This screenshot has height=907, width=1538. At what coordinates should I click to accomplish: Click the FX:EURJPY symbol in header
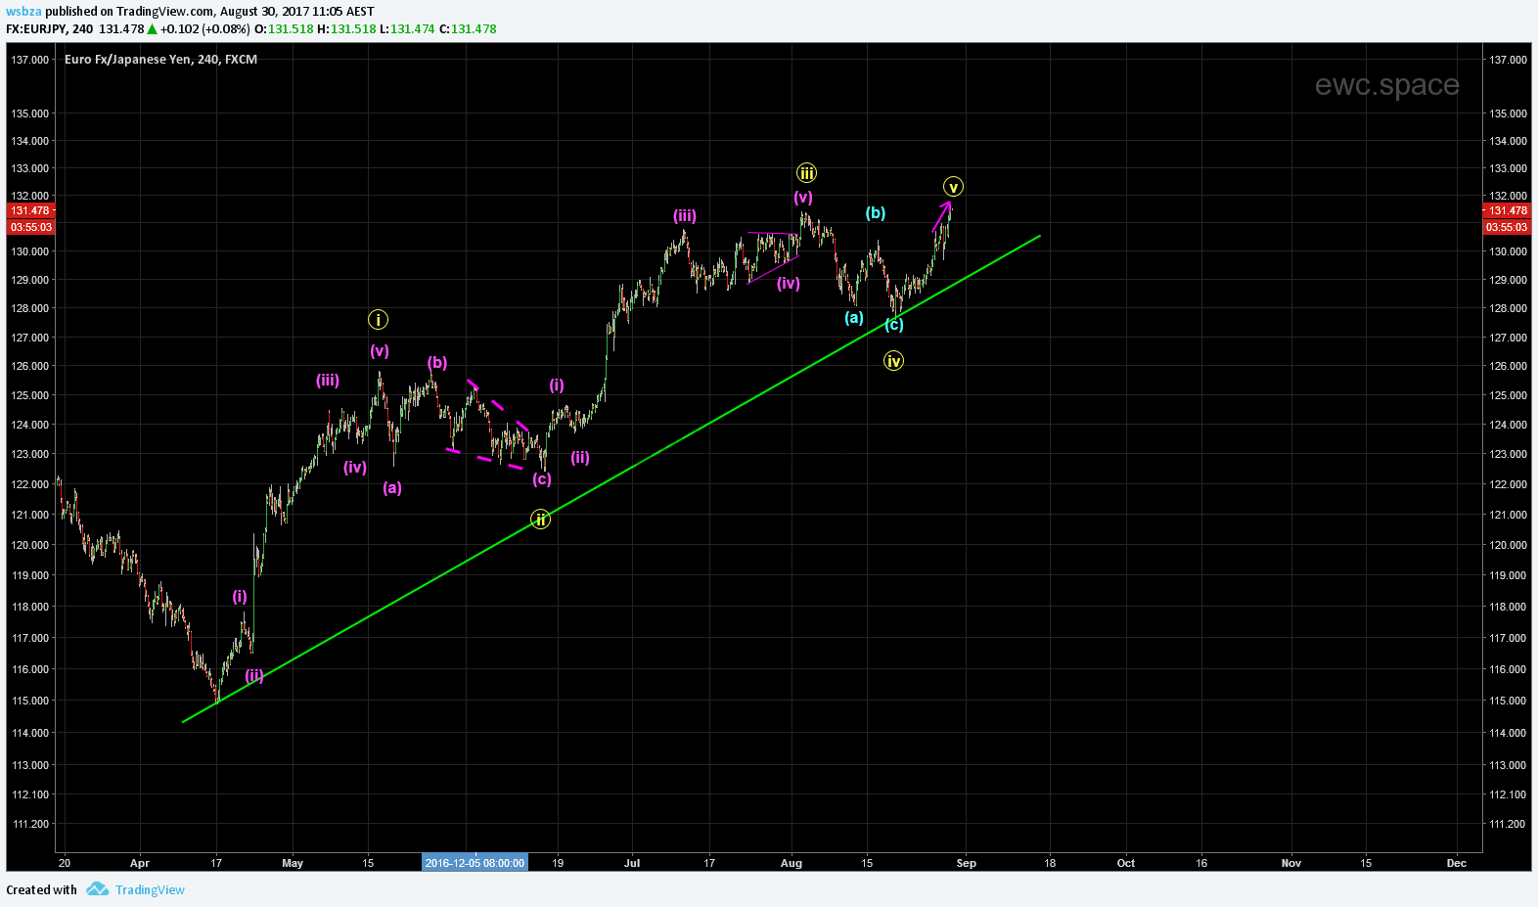(35, 29)
